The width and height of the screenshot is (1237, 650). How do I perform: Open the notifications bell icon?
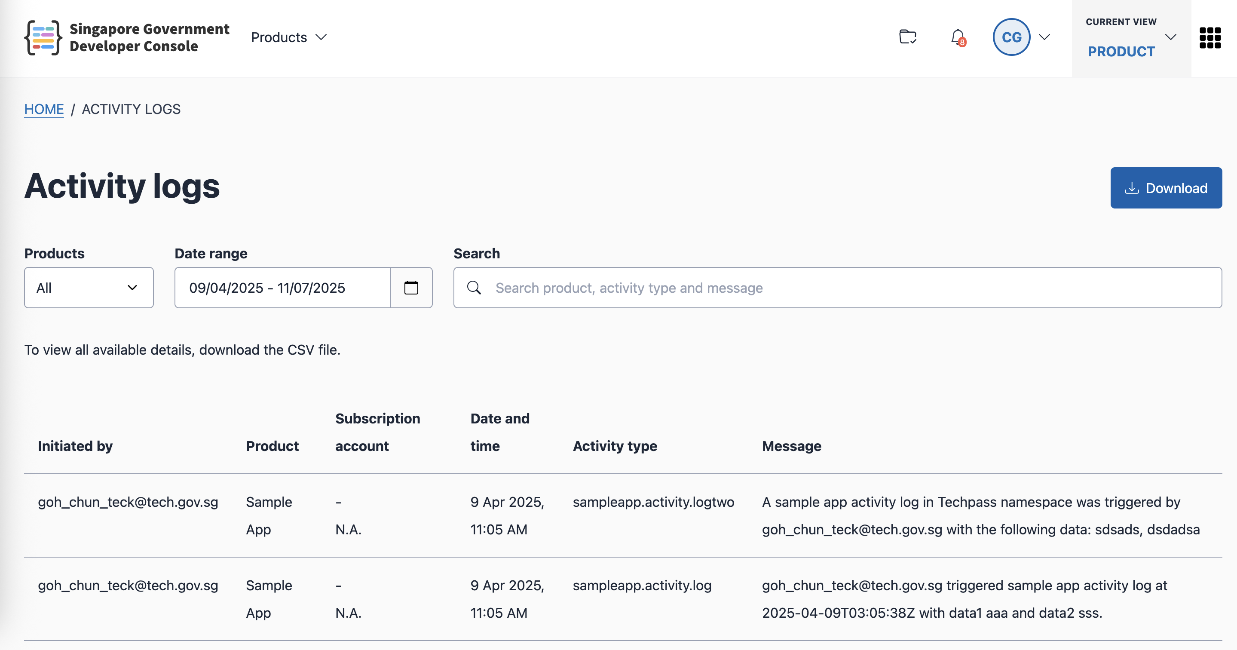click(958, 37)
